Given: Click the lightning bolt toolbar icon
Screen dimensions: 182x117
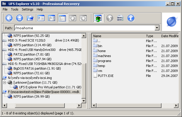Looking at the screenshot, I should tap(110, 18).
